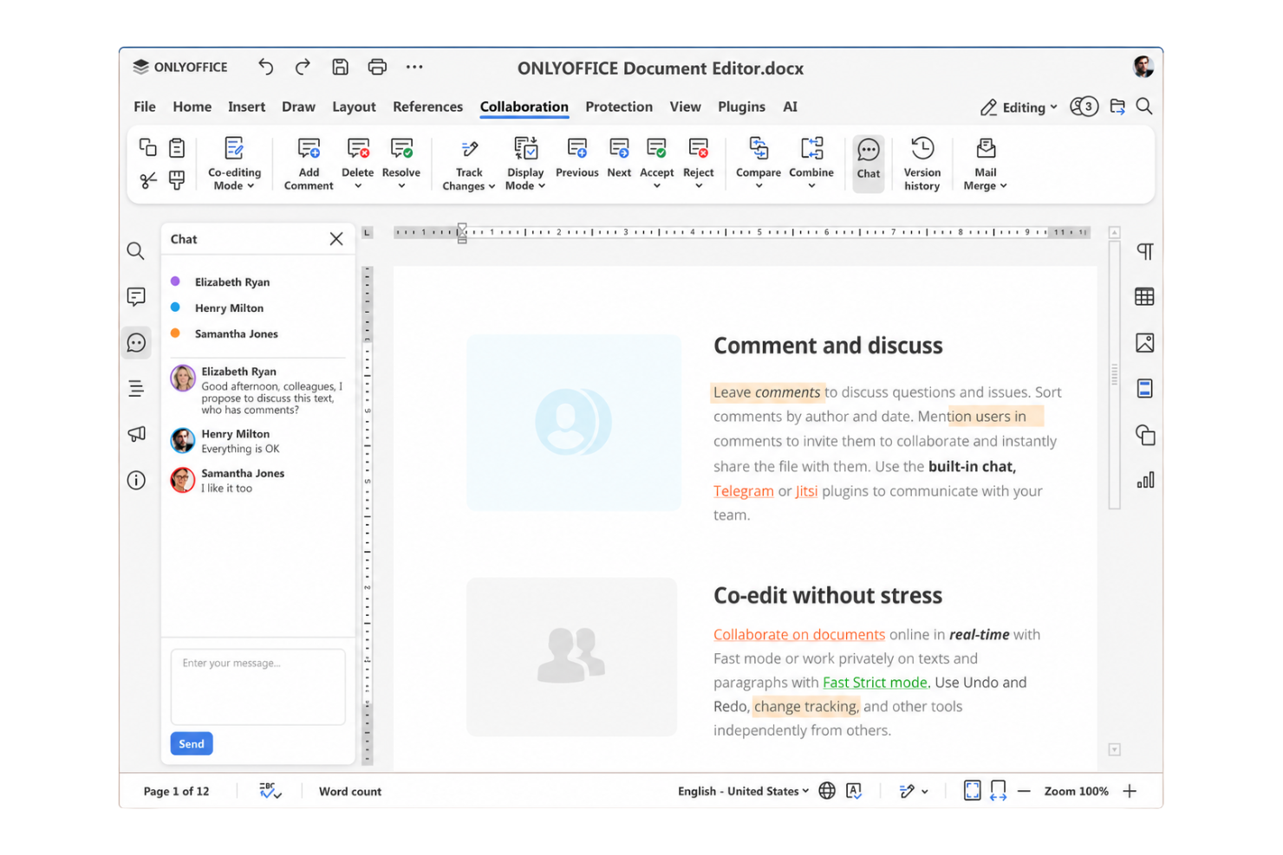Screen dimensions: 1283x855
Task: Open the Find sidebar search icon
Action: [135, 251]
